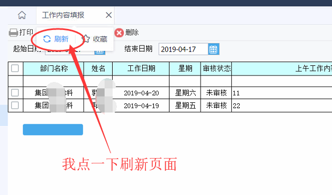Click the 部门名称 column header
This screenshot has height=195, width=332.
54,69
